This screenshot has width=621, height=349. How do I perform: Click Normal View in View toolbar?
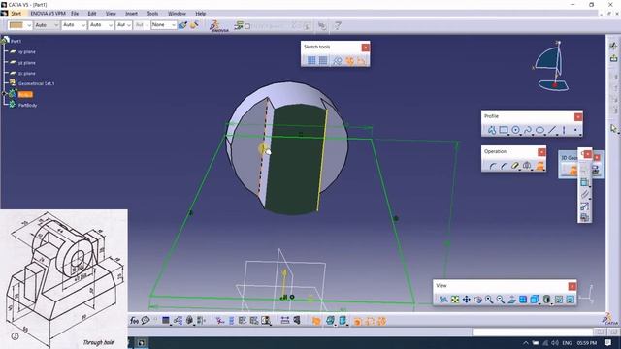tap(511, 300)
